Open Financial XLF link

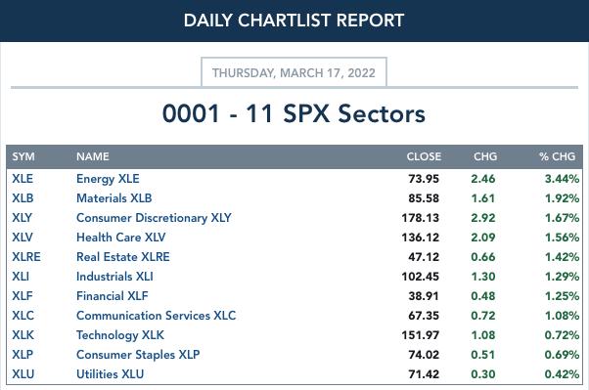(112, 296)
